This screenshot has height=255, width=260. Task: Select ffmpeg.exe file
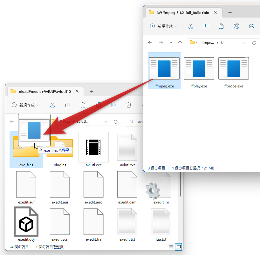coord(164,71)
